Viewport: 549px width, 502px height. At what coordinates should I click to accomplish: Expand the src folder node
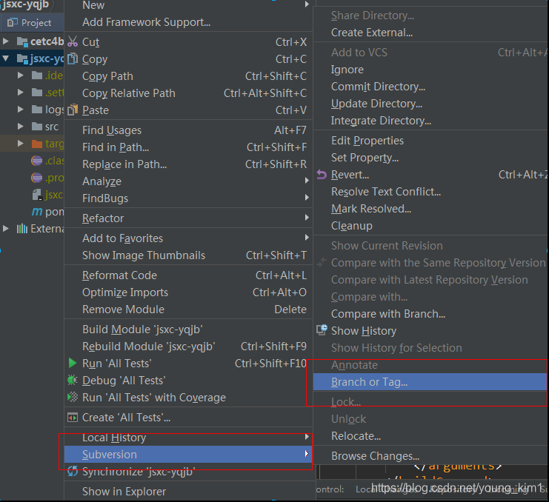(20, 127)
